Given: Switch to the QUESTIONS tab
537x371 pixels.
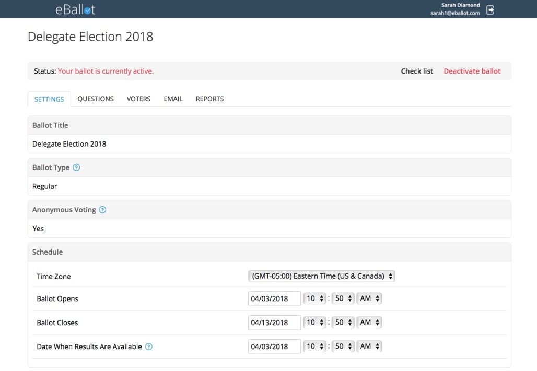Looking at the screenshot, I should tap(95, 99).
